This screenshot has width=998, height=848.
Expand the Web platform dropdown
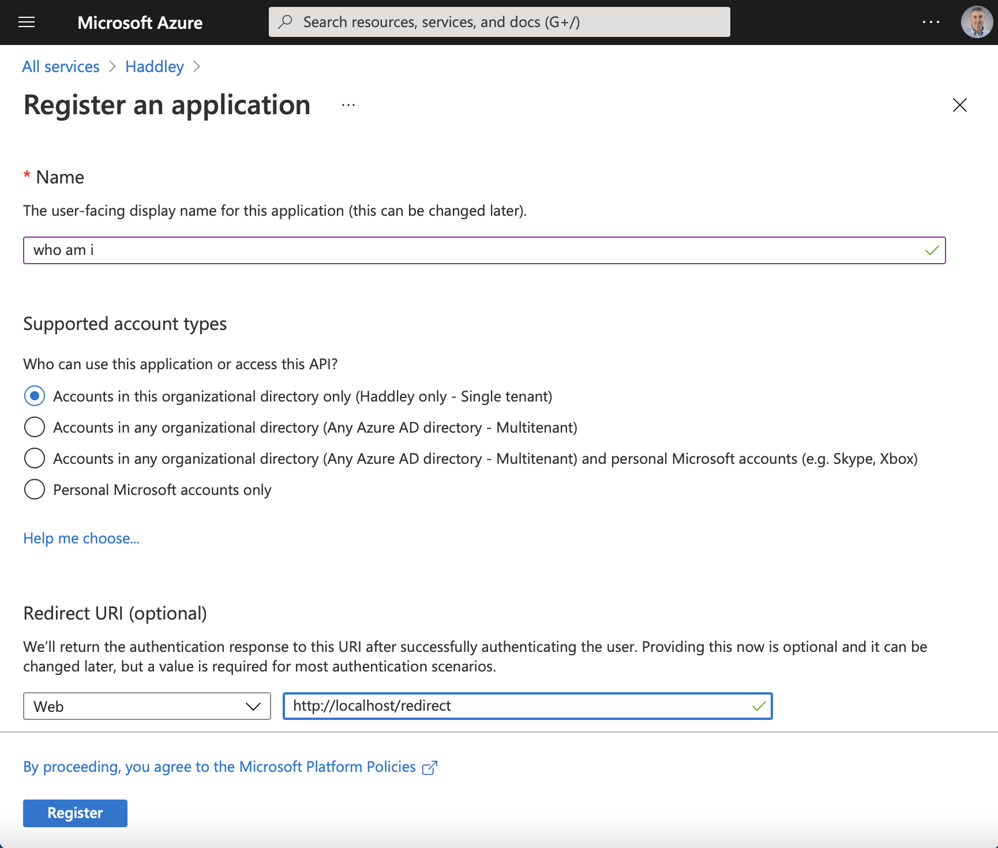(x=147, y=706)
